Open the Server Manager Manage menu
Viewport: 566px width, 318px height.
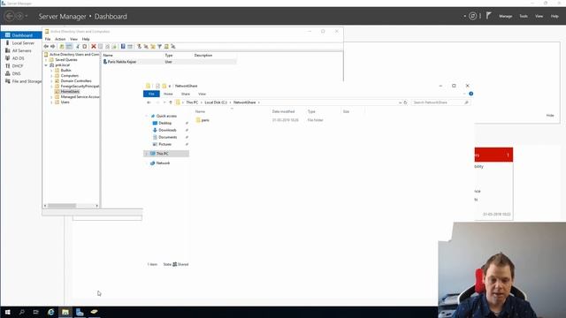point(505,16)
